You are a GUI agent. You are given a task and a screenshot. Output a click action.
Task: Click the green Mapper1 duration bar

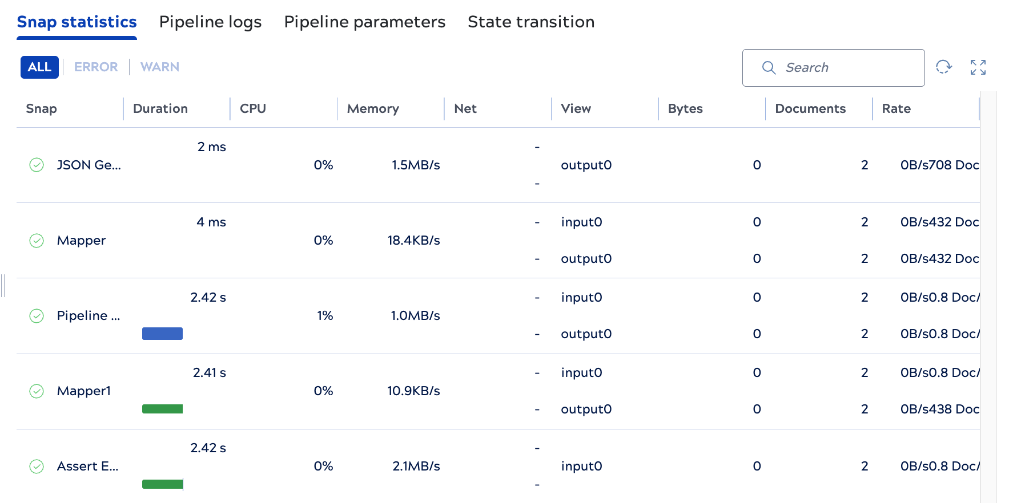point(162,409)
